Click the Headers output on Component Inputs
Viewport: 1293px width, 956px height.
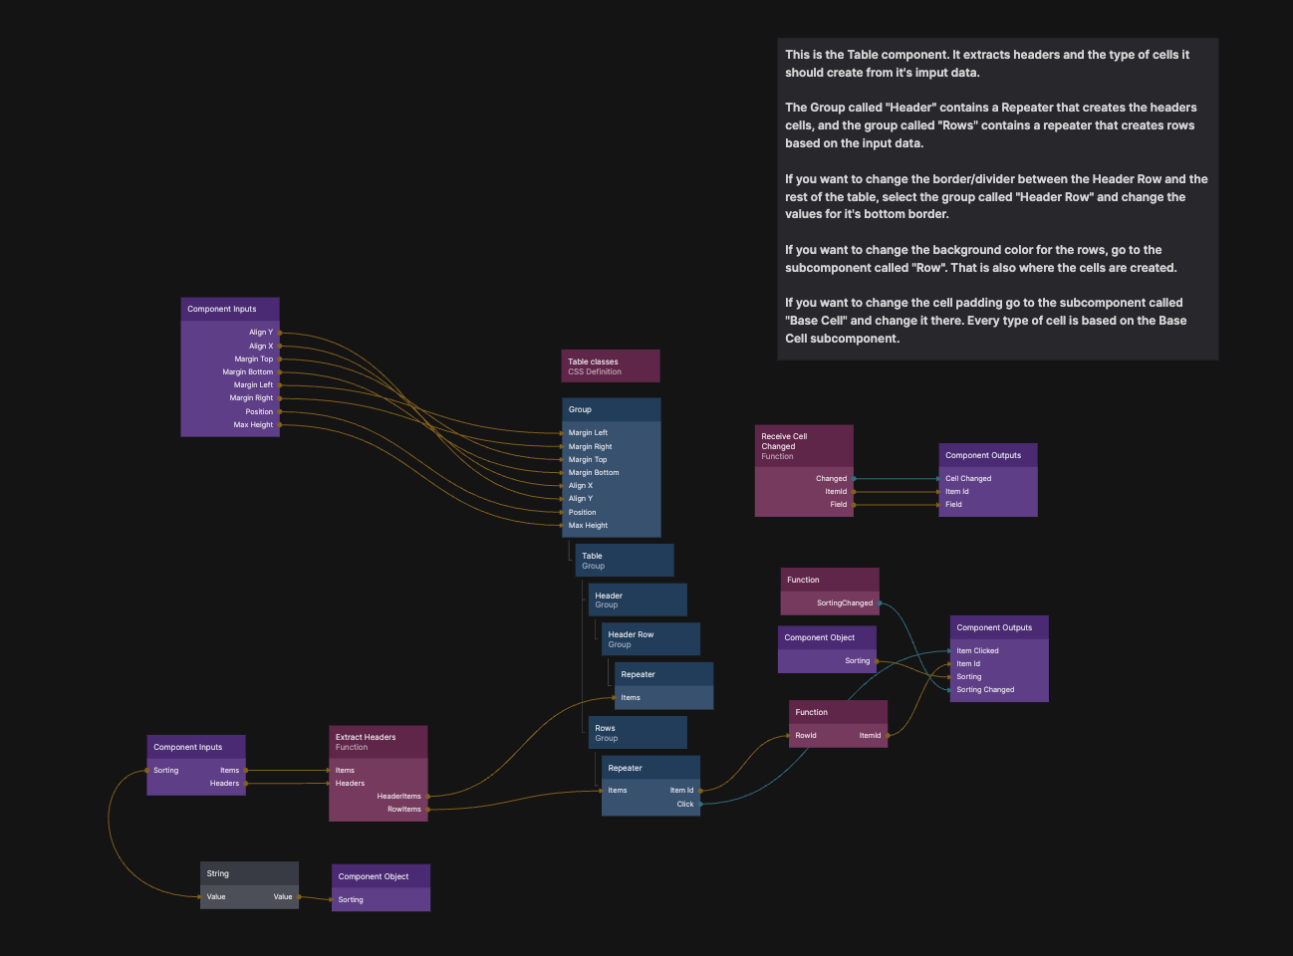tap(245, 784)
